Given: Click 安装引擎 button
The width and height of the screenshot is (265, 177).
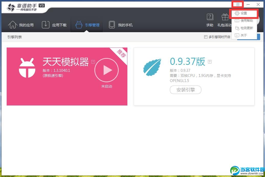Looking at the screenshot, I should pos(185,90).
